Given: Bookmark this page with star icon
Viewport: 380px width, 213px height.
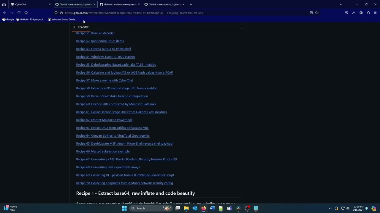Looking at the screenshot, I should [317, 13].
